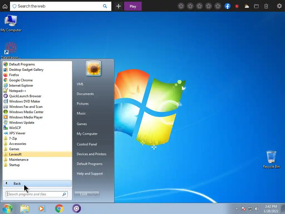Expand the Startup folder

pyautogui.click(x=37, y=165)
